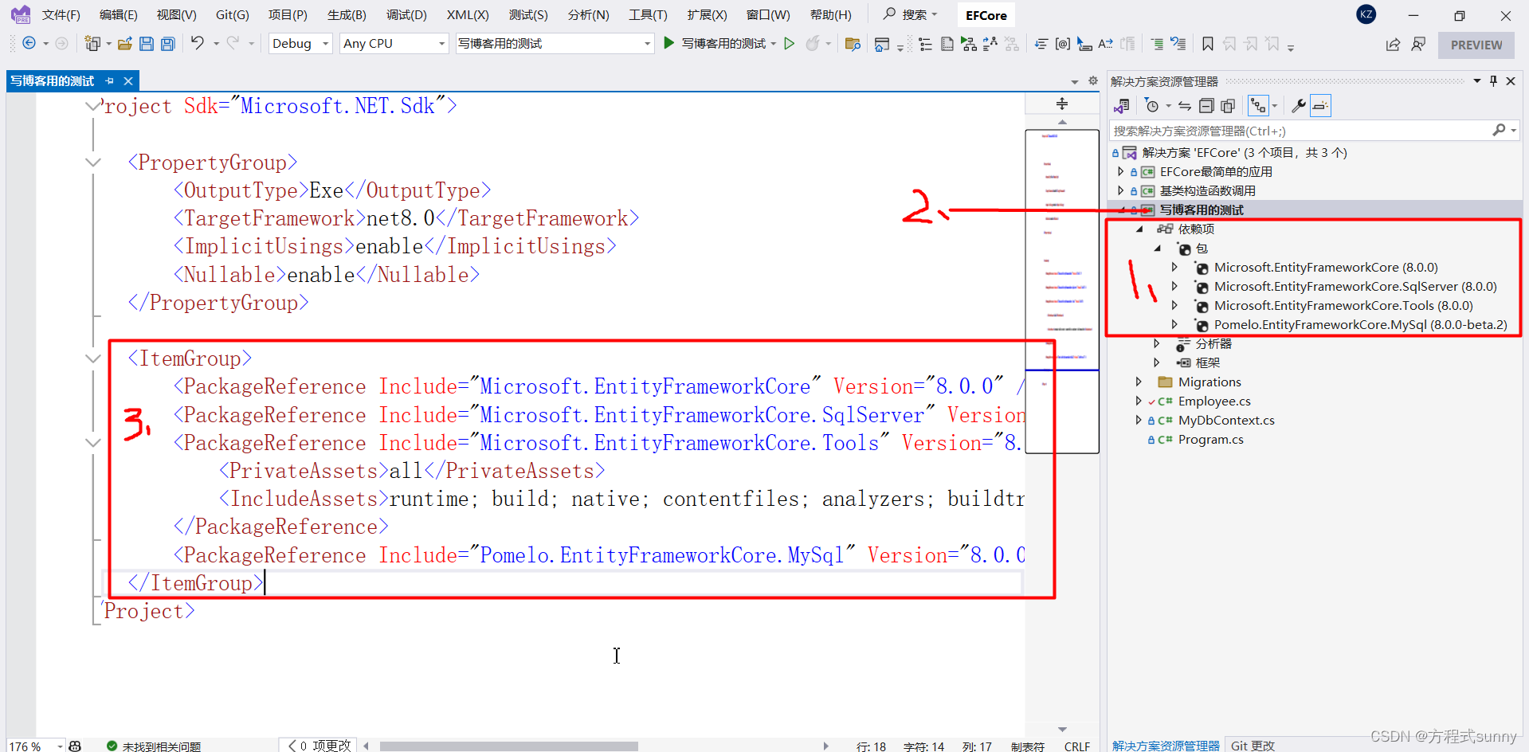Select Microsoft.EntityFrameworkCore.Tools (8.0.0) package

click(x=1343, y=305)
